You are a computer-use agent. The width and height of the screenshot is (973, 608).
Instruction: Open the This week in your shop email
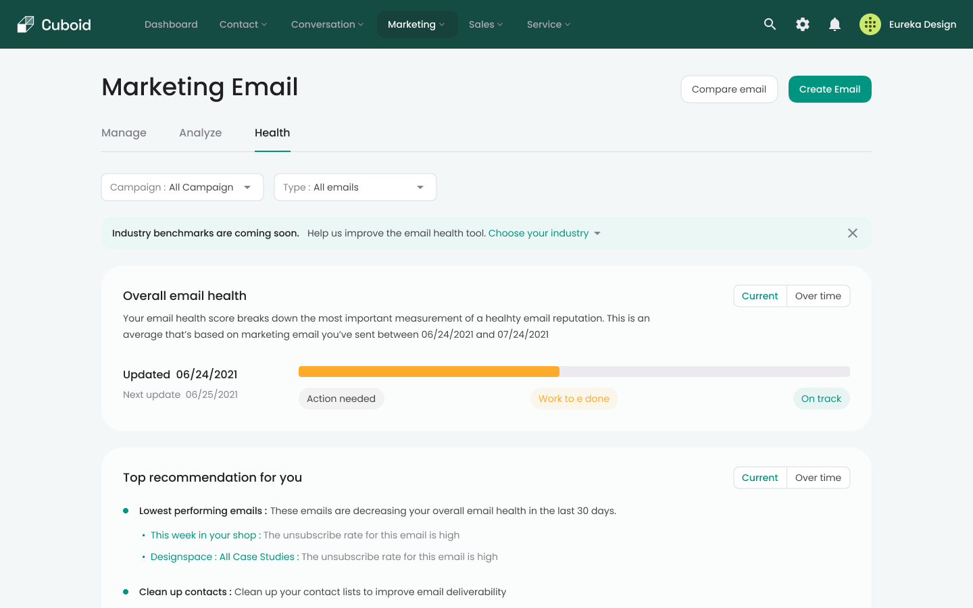click(x=204, y=534)
